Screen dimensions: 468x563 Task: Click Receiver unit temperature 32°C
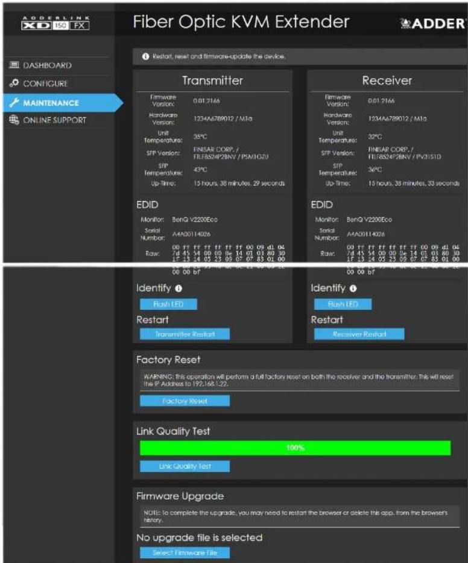(x=375, y=137)
